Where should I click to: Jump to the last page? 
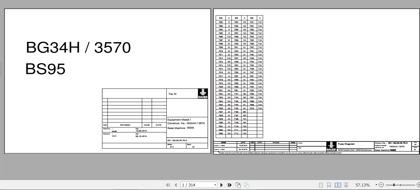coord(230,185)
